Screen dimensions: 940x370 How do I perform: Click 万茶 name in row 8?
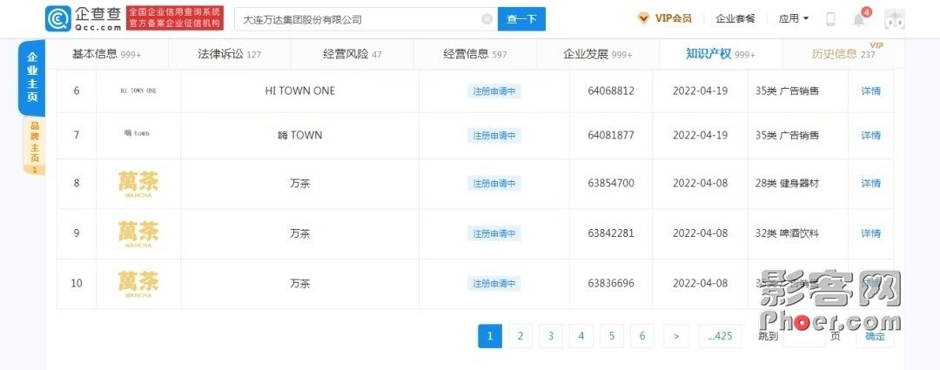(x=299, y=184)
